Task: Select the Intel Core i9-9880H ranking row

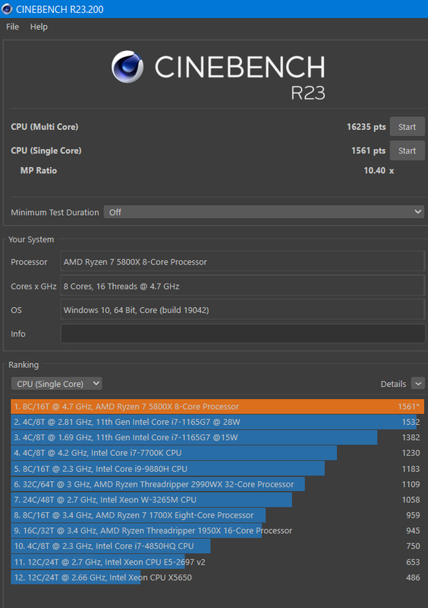Action: coord(217,469)
